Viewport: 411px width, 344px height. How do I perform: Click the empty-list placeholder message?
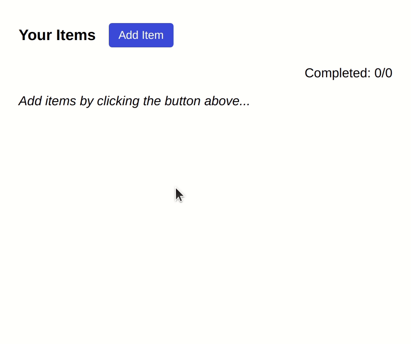pos(134,101)
